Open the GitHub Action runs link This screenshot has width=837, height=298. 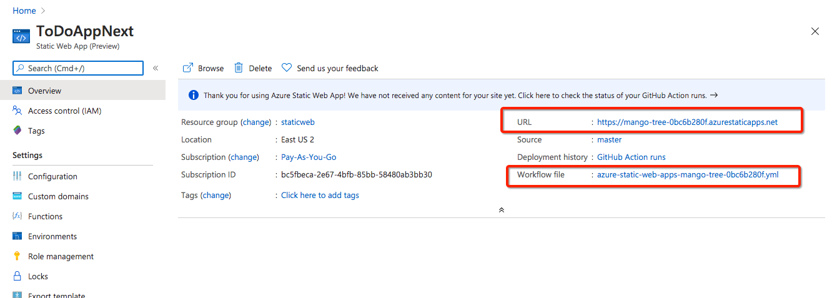[x=631, y=157]
